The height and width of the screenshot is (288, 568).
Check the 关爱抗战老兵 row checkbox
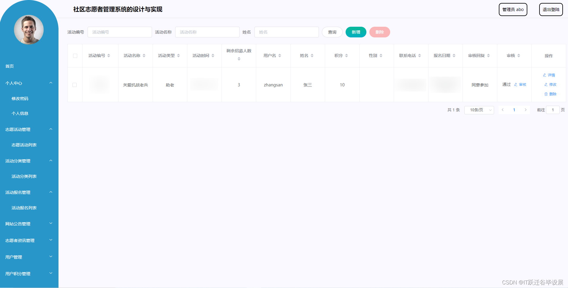coord(75,85)
